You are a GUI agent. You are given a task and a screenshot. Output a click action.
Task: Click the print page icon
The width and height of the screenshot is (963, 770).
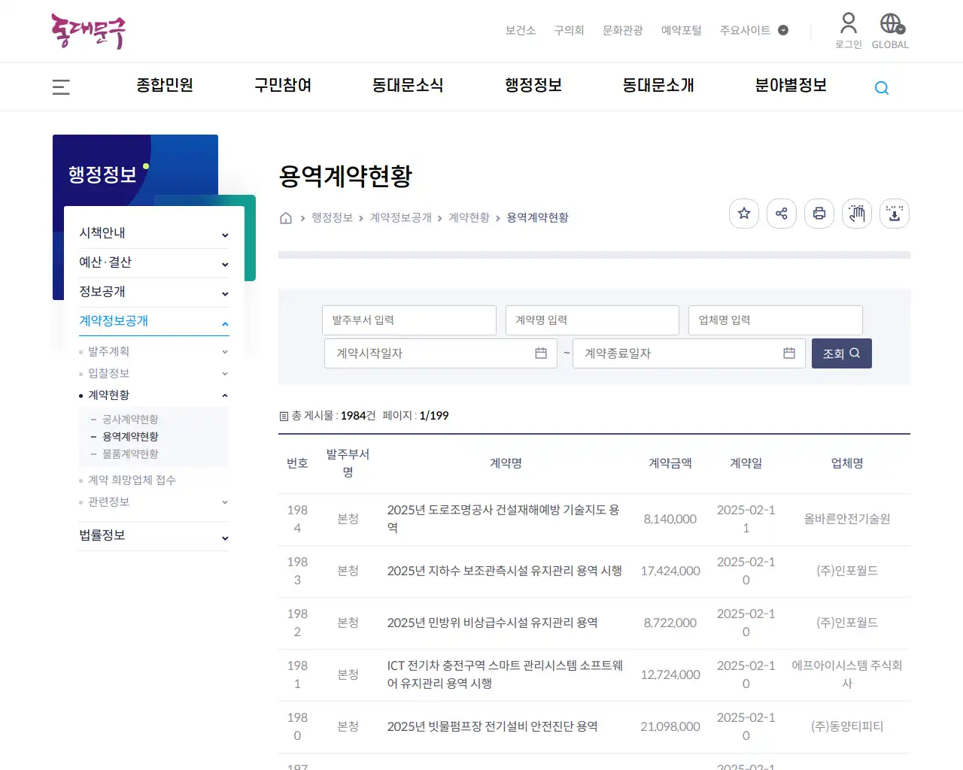(819, 214)
